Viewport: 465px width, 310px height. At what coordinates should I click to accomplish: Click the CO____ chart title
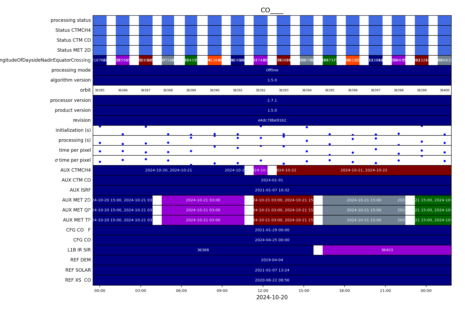[x=272, y=10]
